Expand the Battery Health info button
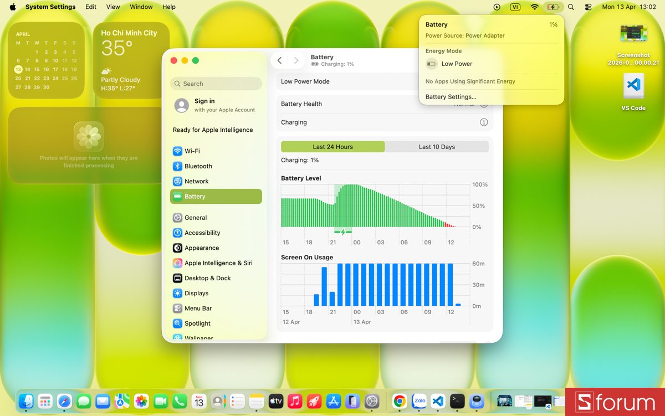The width and height of the screenshot is (665, 416). tap(483, 104)
